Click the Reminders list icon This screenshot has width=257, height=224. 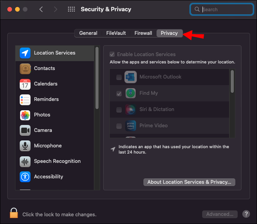pyautogui.click(x=25, y=99)
